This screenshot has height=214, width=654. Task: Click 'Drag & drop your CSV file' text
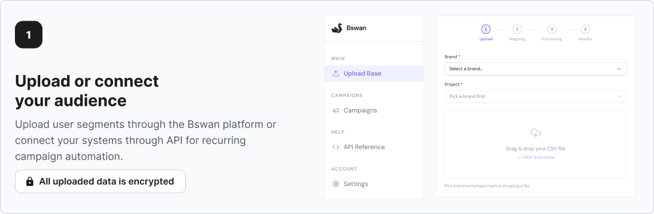point(536,149)
